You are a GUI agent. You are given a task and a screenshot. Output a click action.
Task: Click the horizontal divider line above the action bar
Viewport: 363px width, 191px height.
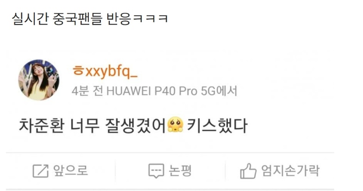170,153
